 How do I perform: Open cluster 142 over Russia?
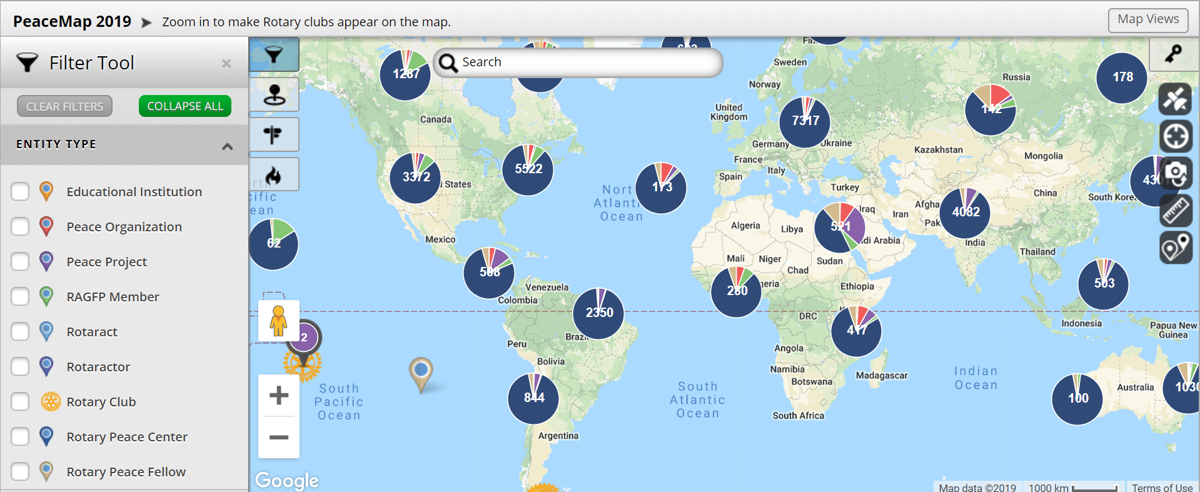click(x=991, y=110)
